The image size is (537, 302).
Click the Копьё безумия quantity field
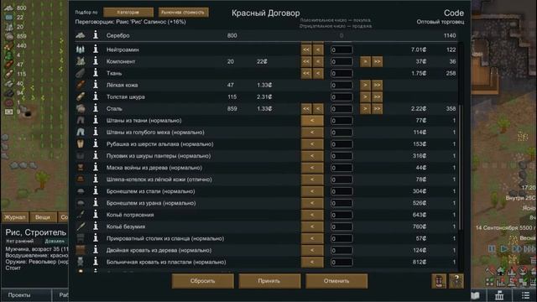(341, 226)
